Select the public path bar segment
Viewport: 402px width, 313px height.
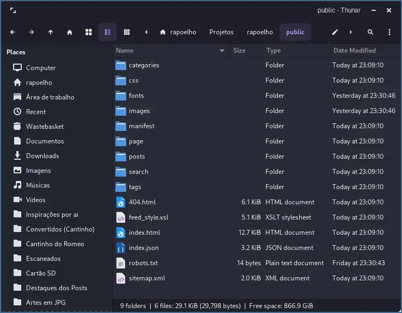coord(295,32)
